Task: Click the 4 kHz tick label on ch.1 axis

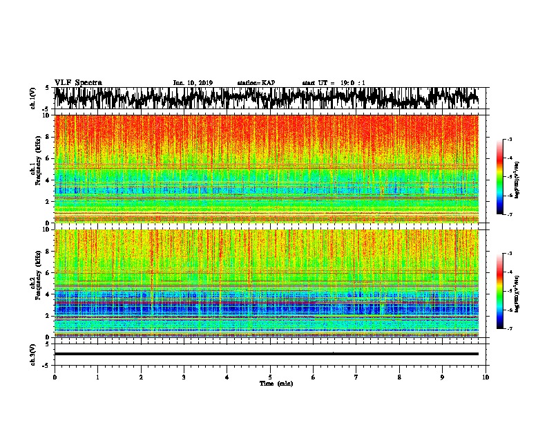Action: [x=48, y=180]
